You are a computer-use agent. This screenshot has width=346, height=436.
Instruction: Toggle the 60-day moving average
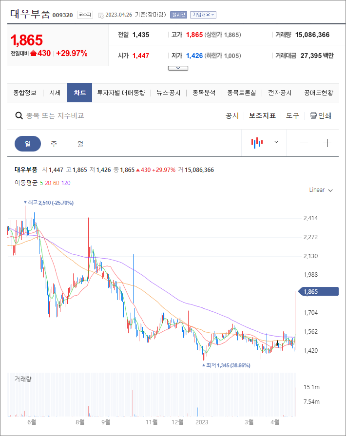(56, 183)
